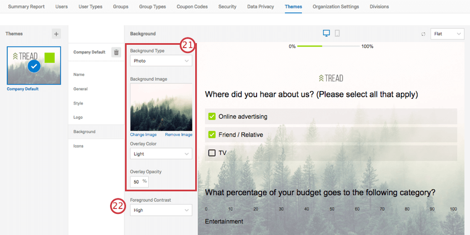Click the survey progress bar
Viewport: 470px width, 235px height.
pyautogui.click(x=328, y=46)
